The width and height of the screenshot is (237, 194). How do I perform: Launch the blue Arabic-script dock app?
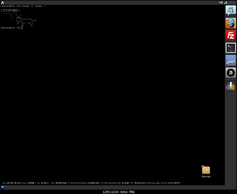230,60
